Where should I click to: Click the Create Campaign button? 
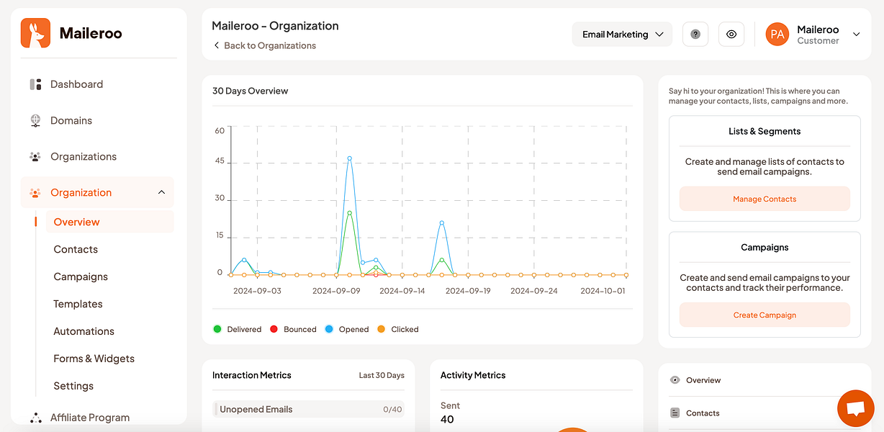coord(765,315)
